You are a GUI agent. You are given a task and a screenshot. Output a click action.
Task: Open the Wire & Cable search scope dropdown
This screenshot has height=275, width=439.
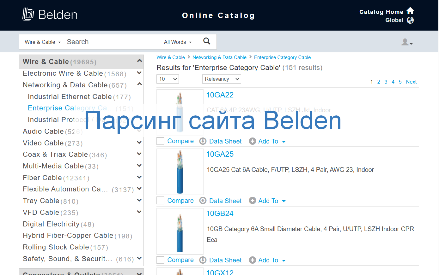pyautogui.click(x=43, y=42)
